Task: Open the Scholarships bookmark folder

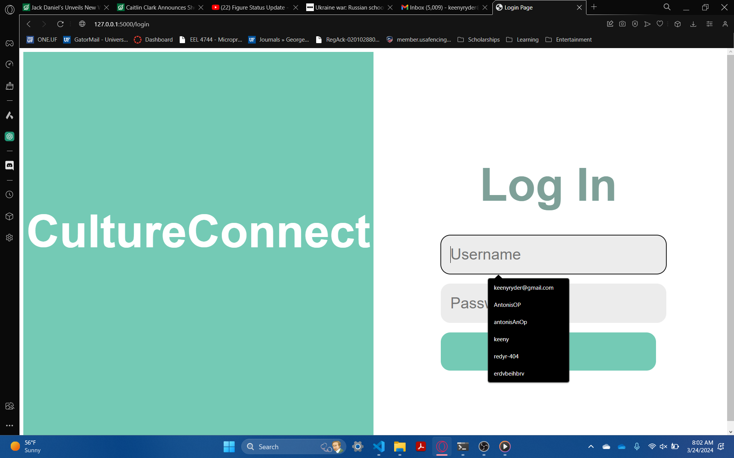Action: coord(479,40)
